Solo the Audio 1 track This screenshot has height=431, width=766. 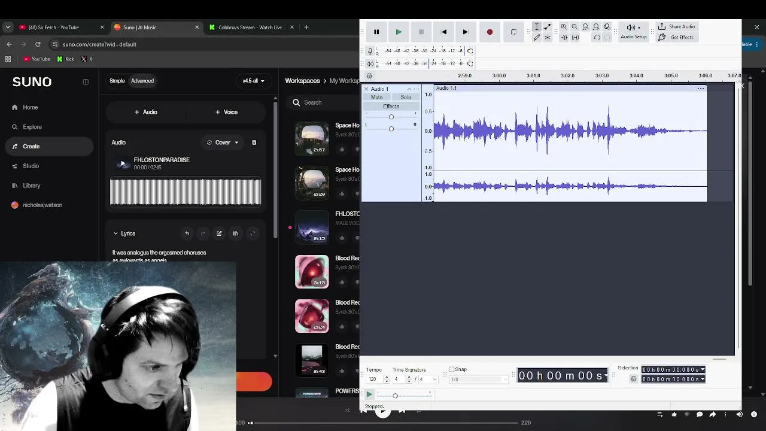pyautogui.click(x=406, y=97)
